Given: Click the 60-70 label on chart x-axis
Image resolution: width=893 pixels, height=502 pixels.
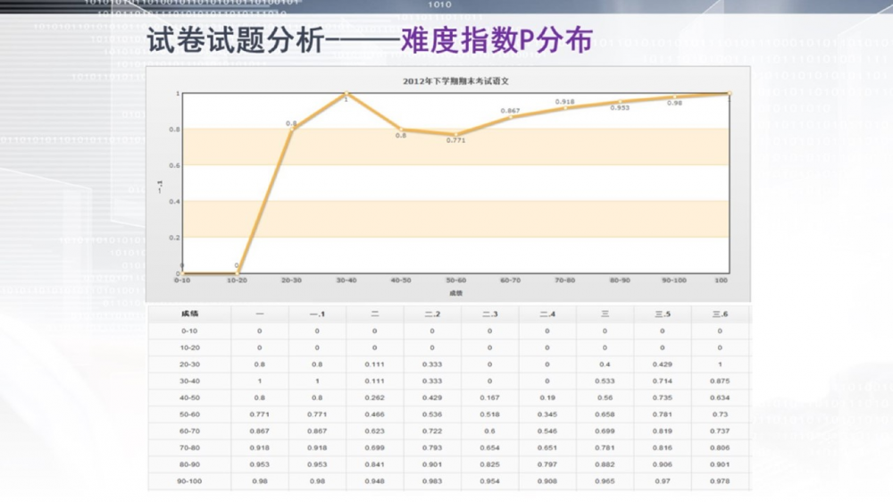Looking at the screenshot, I should [510, 280].
